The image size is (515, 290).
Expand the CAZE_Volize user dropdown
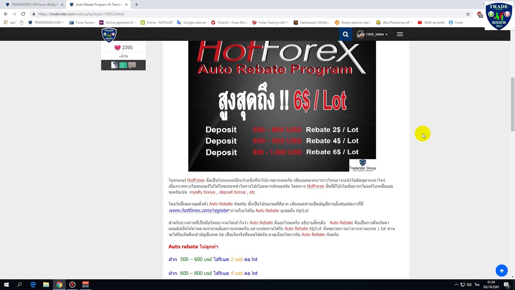(x=372, y=34)
